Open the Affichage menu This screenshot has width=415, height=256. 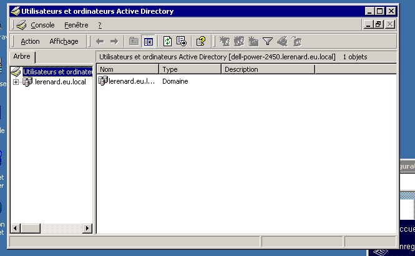tap(64, 41)
